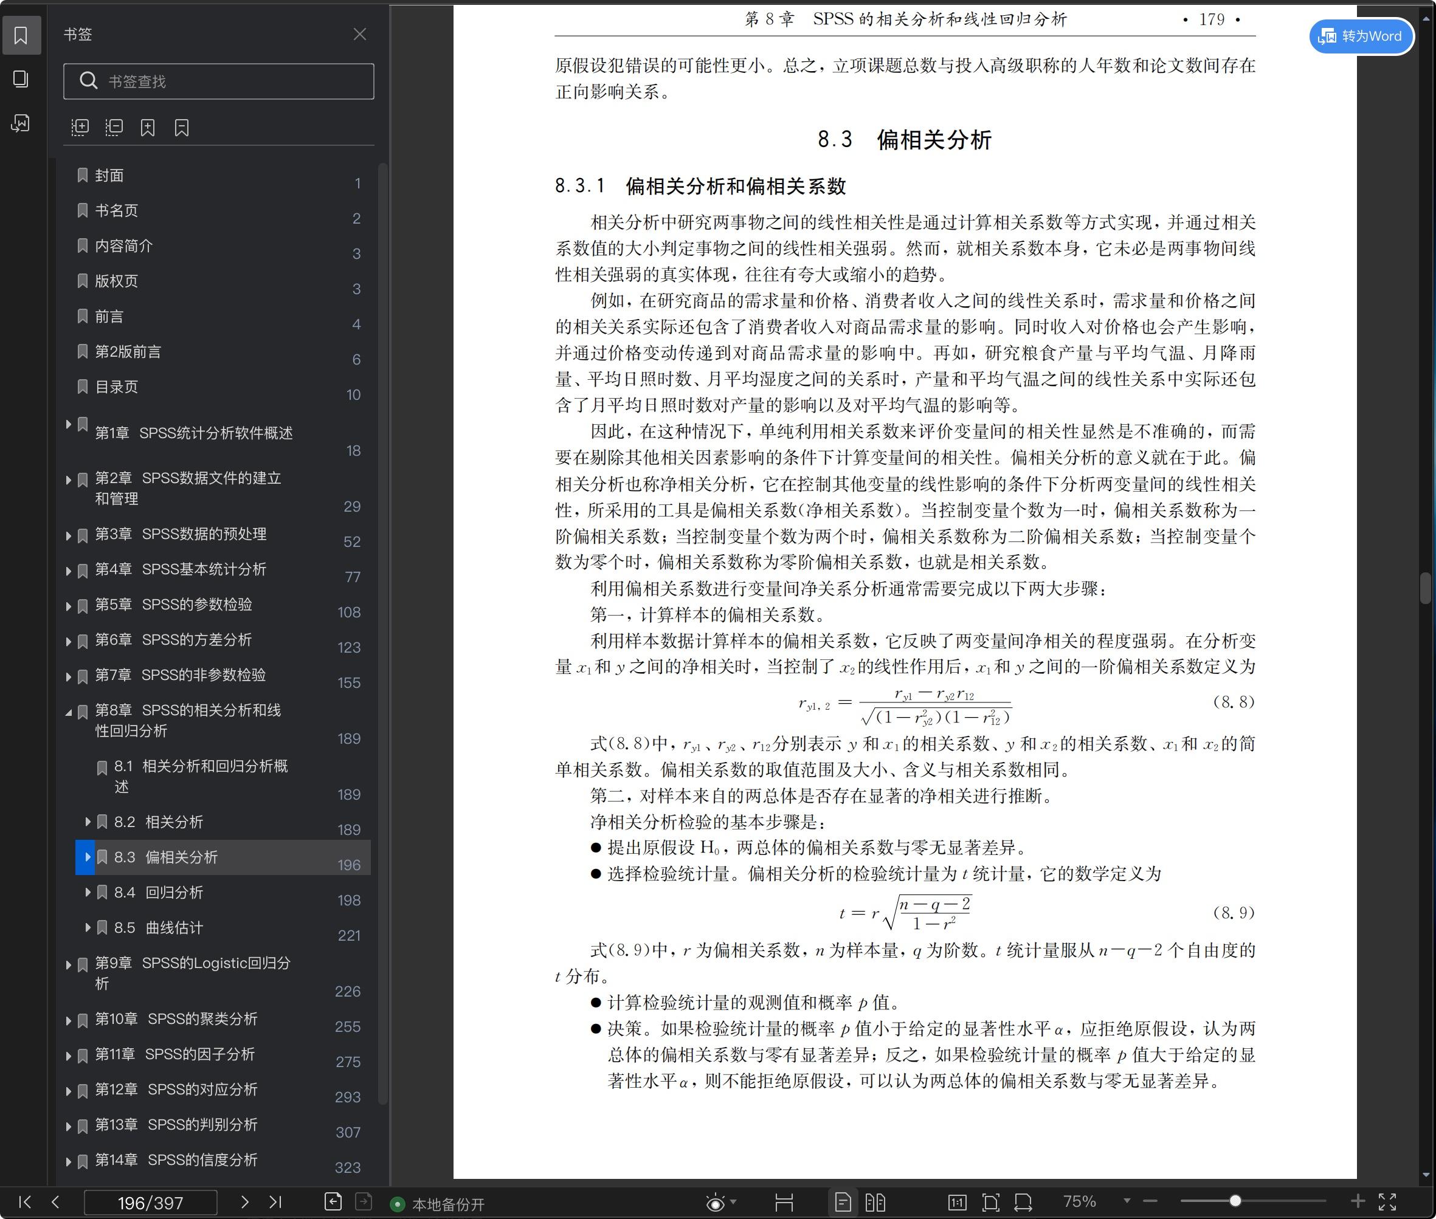Collapse all bookmarks icon
Screen dimensions: 1436x1219
[114, 127]
